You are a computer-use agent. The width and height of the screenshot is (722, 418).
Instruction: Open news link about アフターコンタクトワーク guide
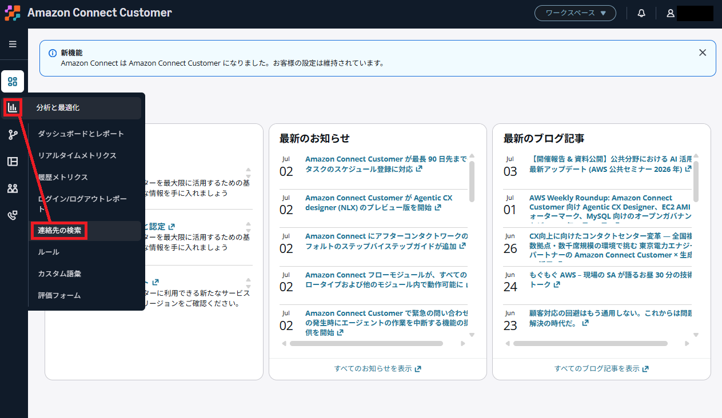tap(386, 241)
